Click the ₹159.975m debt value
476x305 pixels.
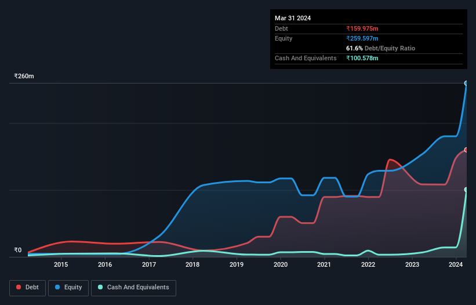[x=362, y=28]
